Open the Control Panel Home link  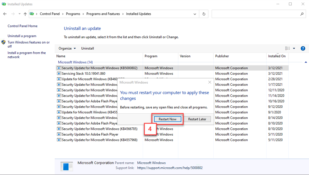pos(23,26)
